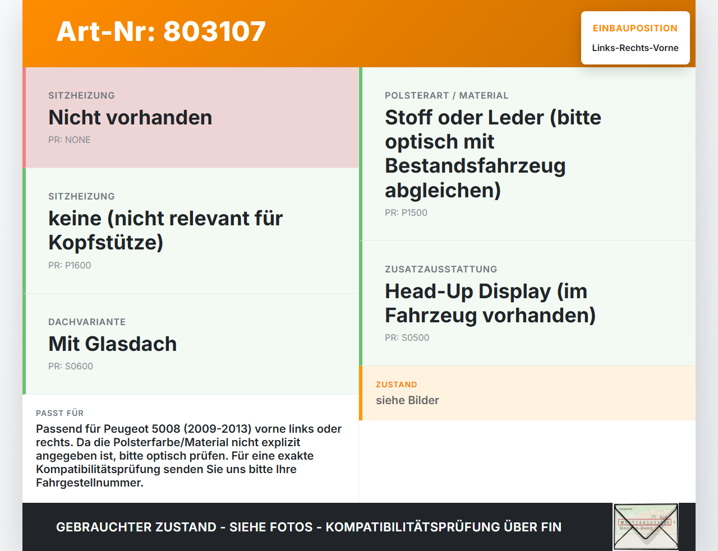
Task: Click the Links-Rechts-Vorne value
Action: [x=635, y=48]
